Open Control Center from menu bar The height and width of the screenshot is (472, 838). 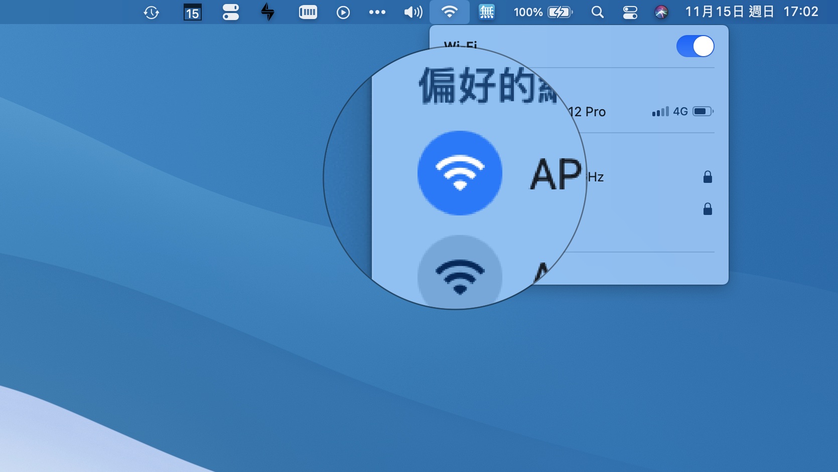[x=630, y=12]
